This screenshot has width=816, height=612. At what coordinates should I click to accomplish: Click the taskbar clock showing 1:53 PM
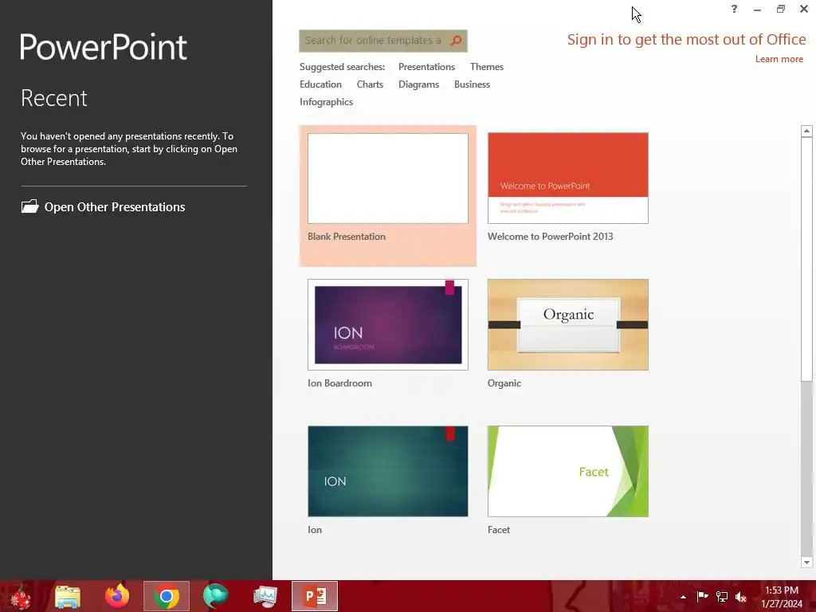coord(782,590)
